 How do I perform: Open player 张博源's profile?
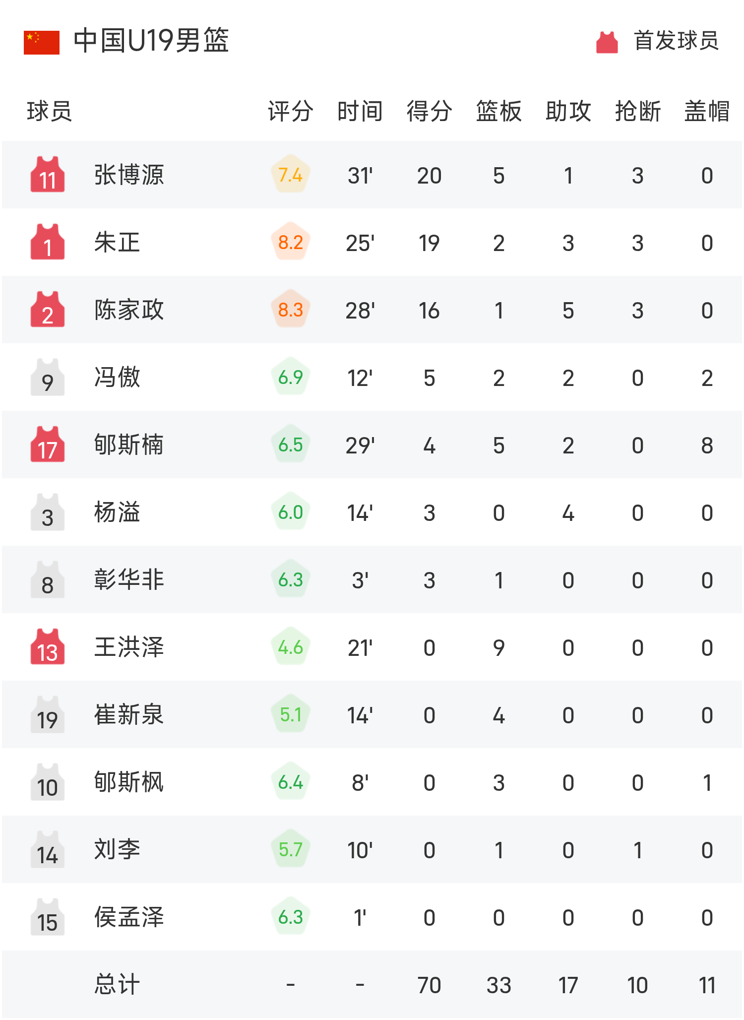point(129,175)
